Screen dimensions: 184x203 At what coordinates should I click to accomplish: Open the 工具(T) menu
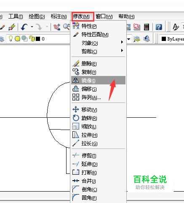point(16,16)
